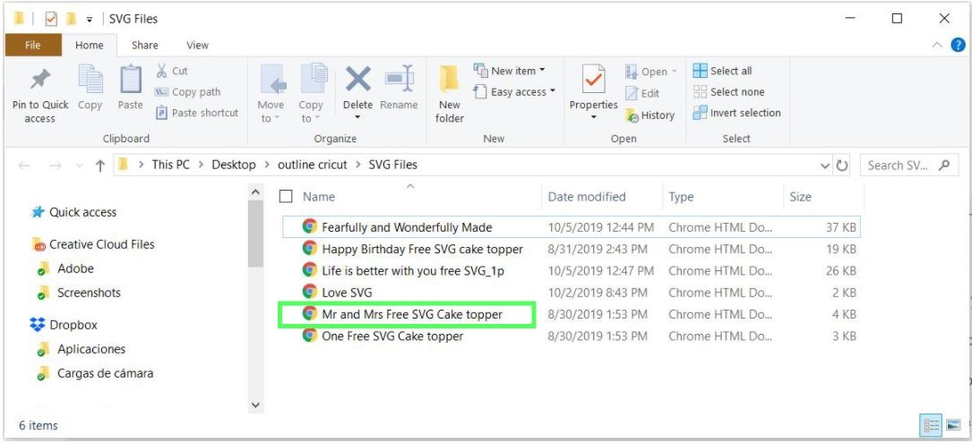Navigate to outline cricut in breadcrumb

[x=313, y=165]
